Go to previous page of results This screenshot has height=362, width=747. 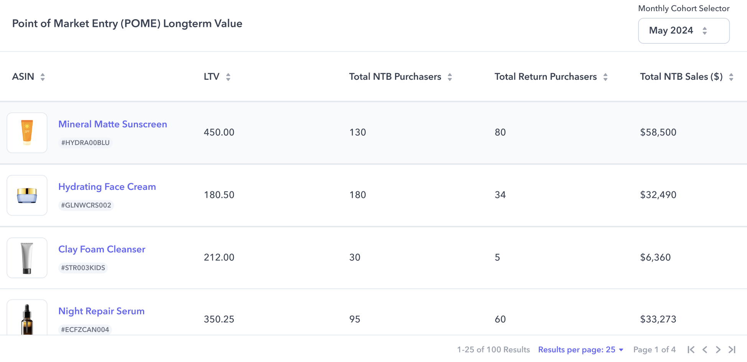(x=705, y=350)
